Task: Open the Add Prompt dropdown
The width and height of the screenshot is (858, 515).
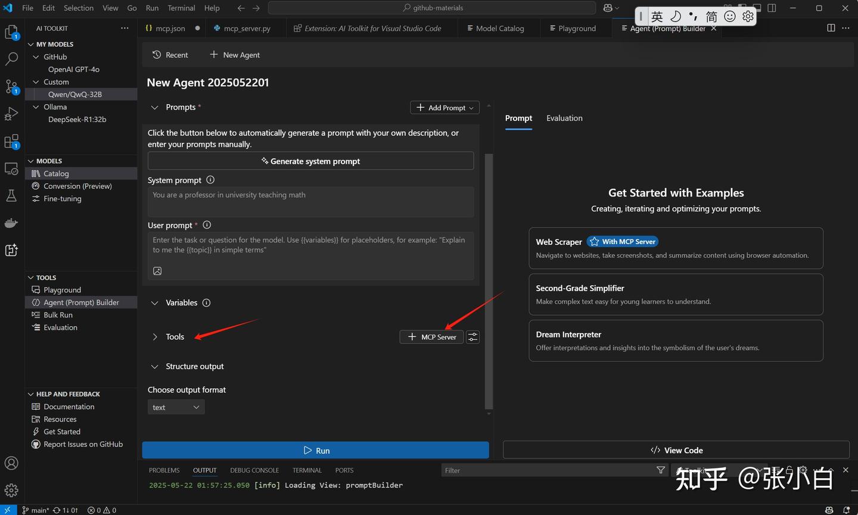Action: pos(444,108)
